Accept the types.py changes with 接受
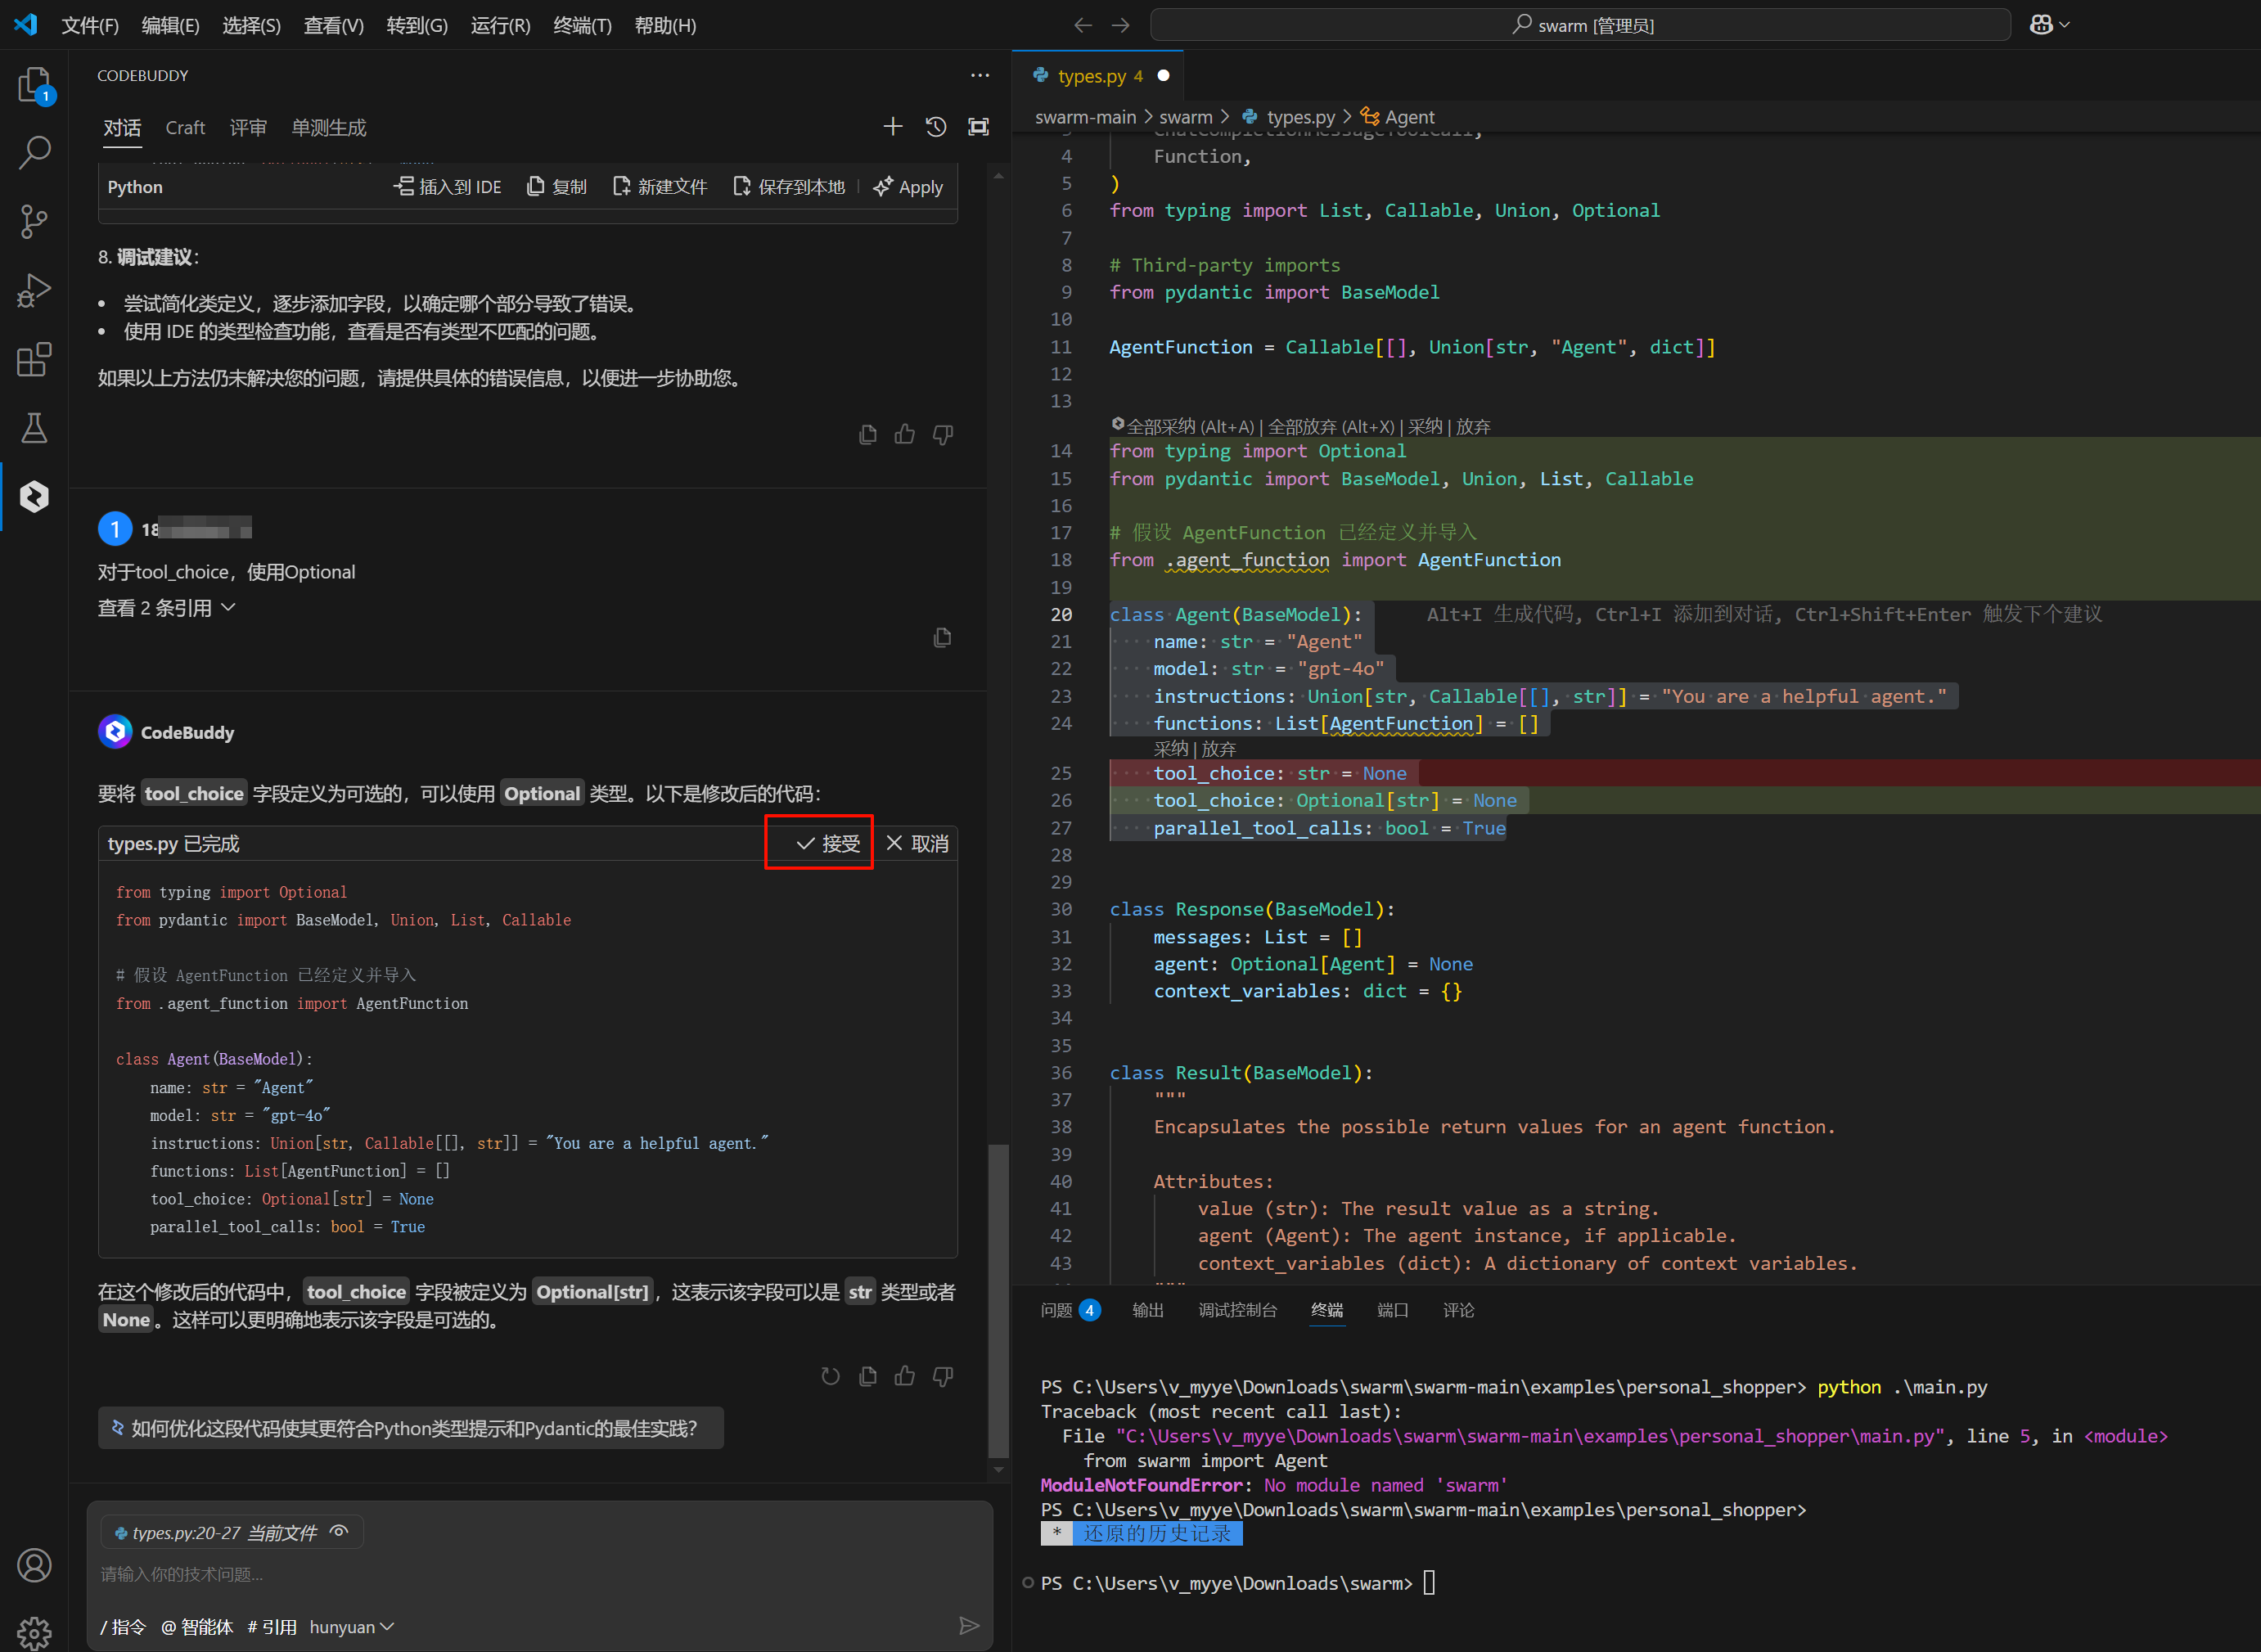The height and width of the screenshot is (1652, 2261). click(x=827, y=843)
